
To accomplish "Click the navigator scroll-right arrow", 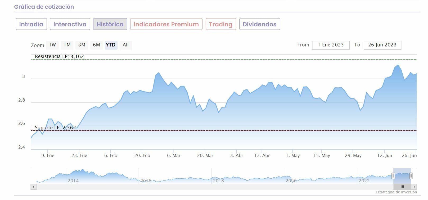I will click(414, 187).
